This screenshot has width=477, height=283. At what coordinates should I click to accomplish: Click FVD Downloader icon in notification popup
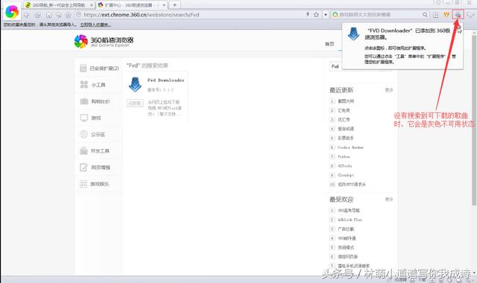353,34
